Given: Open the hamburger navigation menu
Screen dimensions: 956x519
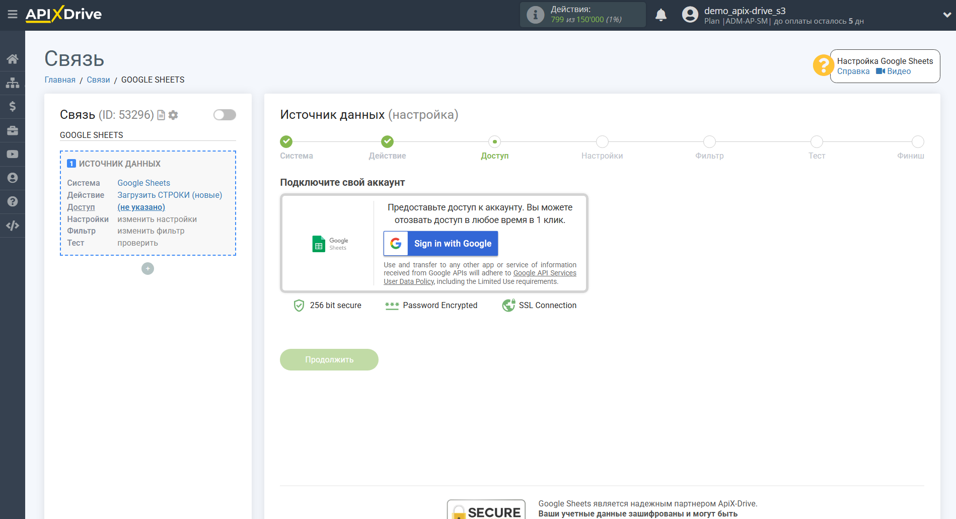Looking at the screenshot, I should click(x=13, y=14).
